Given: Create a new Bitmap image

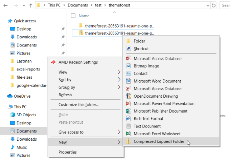Looking at the screenshot, I should [x=171, y=66].
